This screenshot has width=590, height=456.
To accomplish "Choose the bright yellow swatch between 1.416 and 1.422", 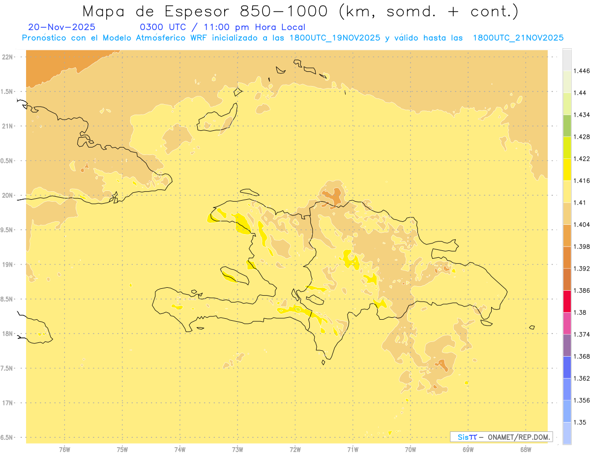I will [567, 170].
